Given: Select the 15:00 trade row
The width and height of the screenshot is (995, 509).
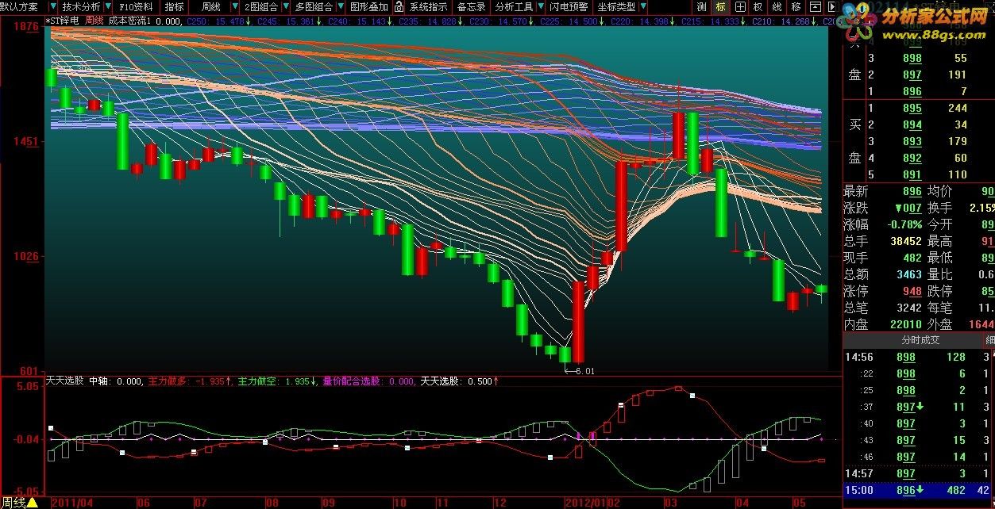Looking at the screenshot, I should coord(919,490).
